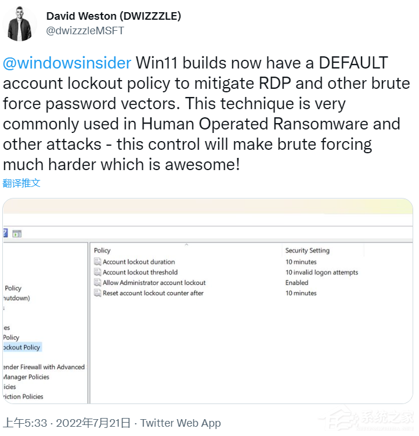Image resolution: width=419 pixels, height=436 pixels.
Task: Click the Security Setting column header
Action: coord(307,251)
